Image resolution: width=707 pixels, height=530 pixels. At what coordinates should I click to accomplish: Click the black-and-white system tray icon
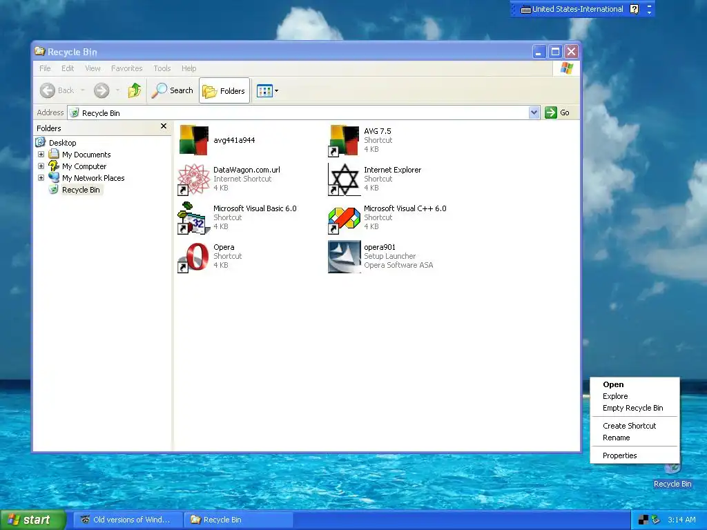point(643,520)
